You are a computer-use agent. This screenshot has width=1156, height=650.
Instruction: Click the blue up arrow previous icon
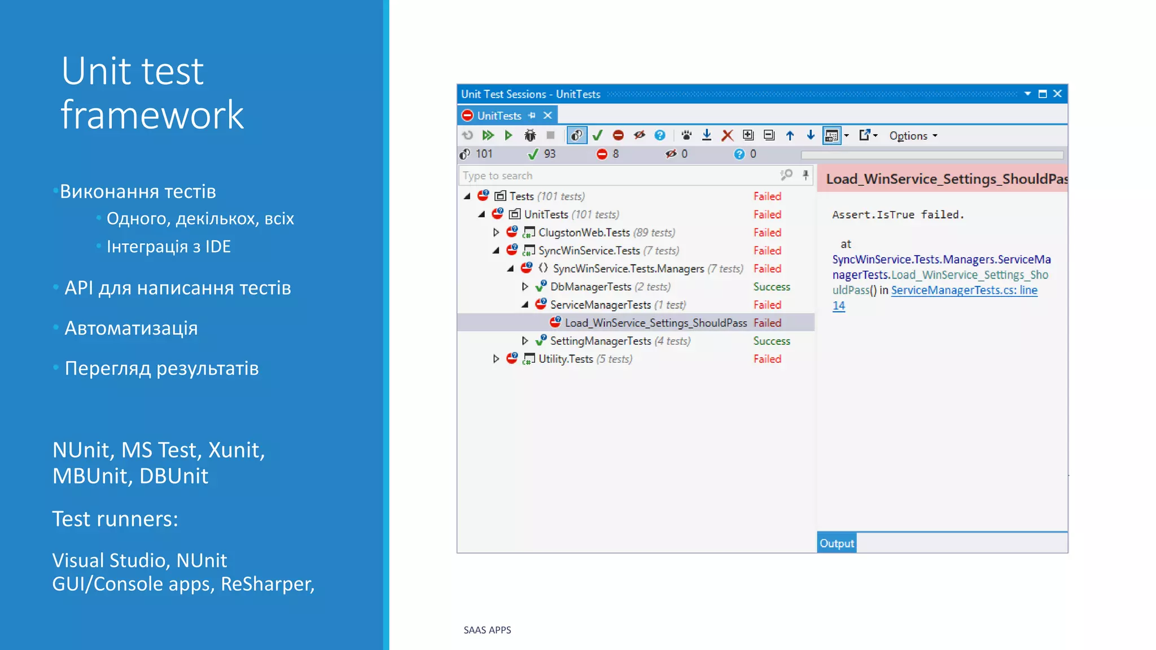tap(790, 135)
